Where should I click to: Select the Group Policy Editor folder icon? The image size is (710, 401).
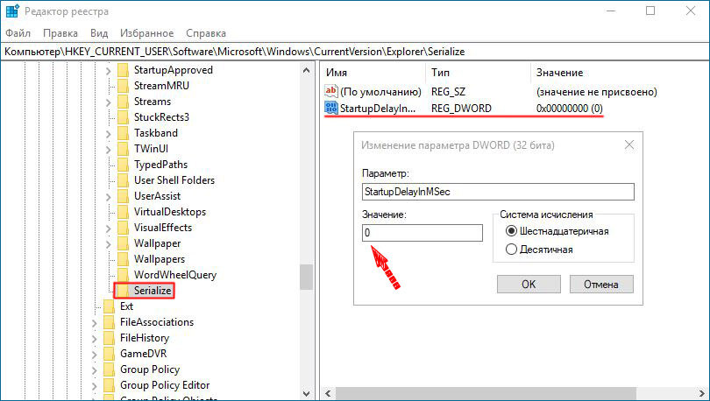point(109,385)
